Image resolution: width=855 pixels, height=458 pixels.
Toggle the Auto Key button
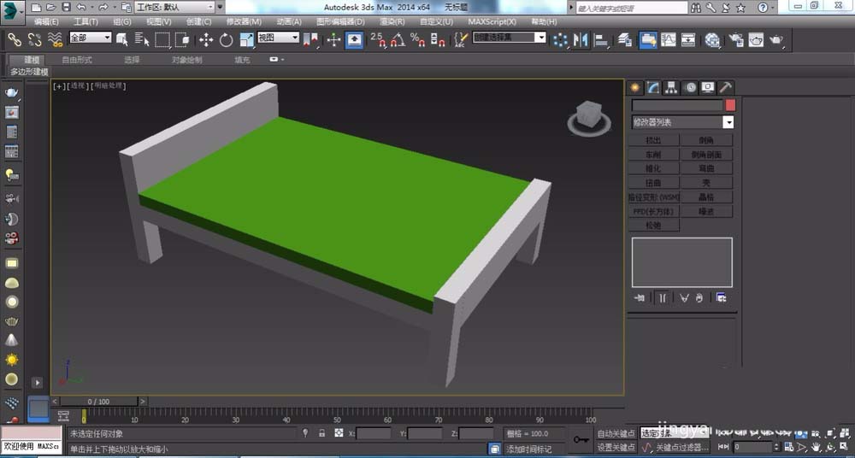(x=616, y=434)
